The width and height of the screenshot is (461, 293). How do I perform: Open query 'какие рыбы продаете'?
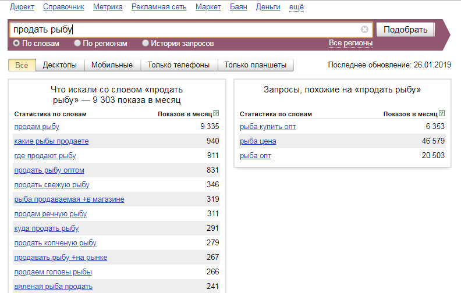tap(51, 141)
